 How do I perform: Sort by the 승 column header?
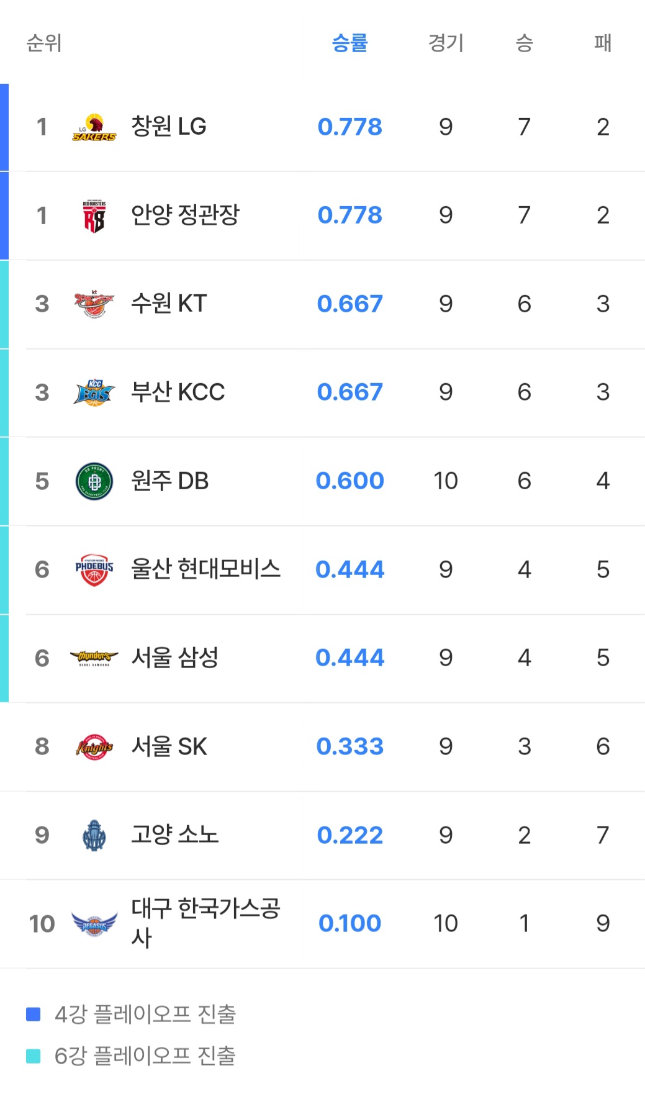click(524, 43)
